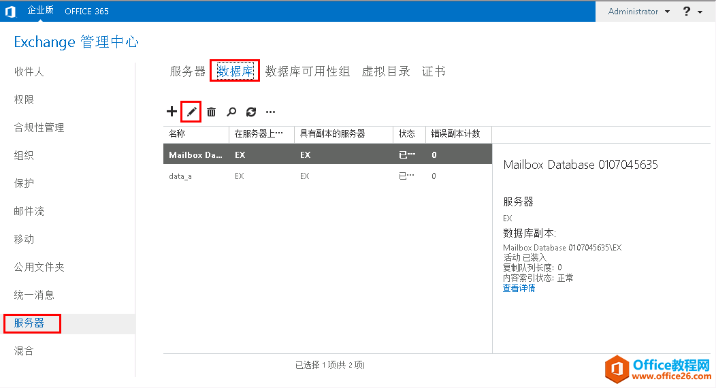Viewport: 716px width, 388px height.
Task: Select the Mailbox Da... database row
Action: (x=327, y=155)
